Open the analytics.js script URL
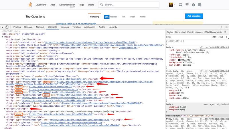Viewport: 229px width, 129px height. tap(56, 92)
